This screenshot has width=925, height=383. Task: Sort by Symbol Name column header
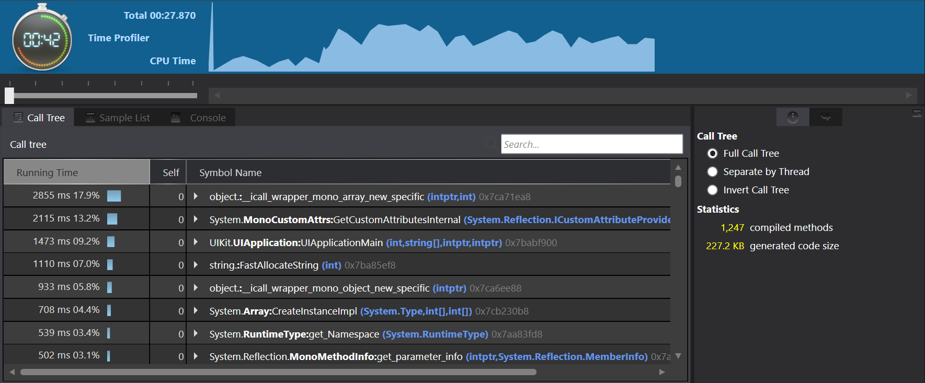pyautogui.click(x=428, y=172)
